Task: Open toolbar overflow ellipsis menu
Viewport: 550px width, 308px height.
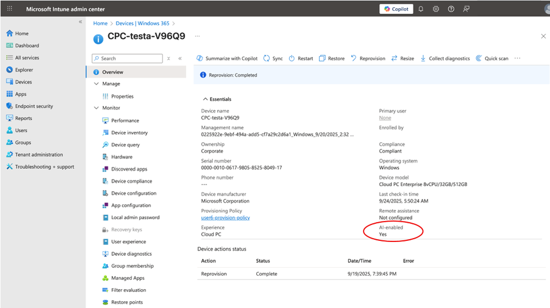Action: click(517, 58)
